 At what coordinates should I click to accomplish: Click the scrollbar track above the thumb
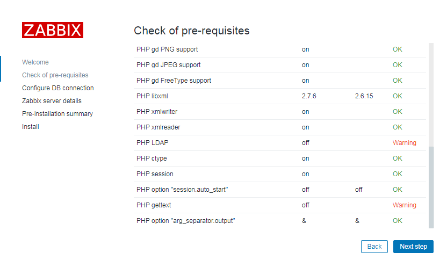[431, 95]
